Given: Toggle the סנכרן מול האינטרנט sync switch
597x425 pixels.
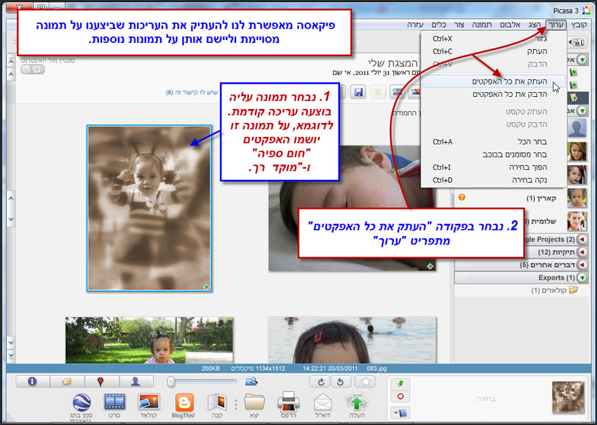Looking at the screenshot, I should 33,70.
